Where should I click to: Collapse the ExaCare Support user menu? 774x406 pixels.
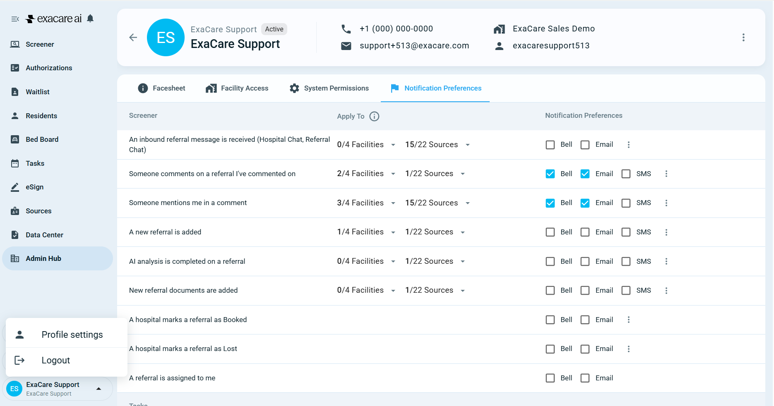click(99, 389)
